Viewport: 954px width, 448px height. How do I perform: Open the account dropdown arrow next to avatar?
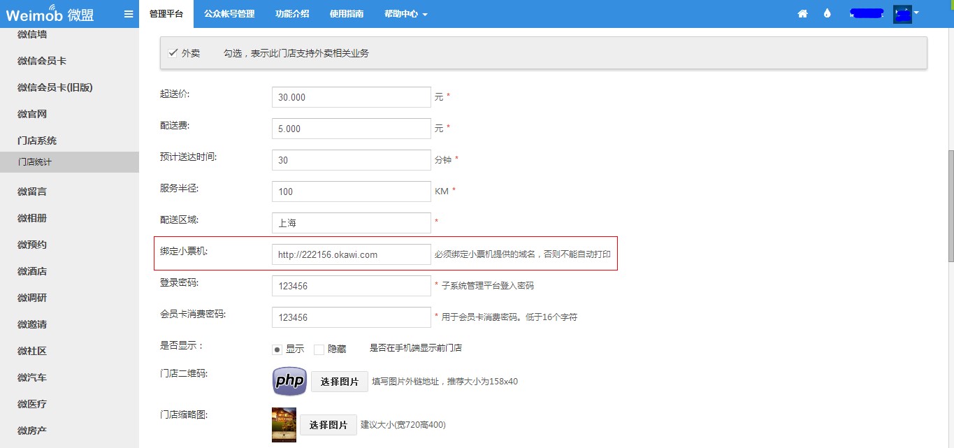pos(916,13)
